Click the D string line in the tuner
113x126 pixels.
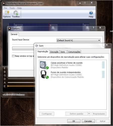[21, 79]
